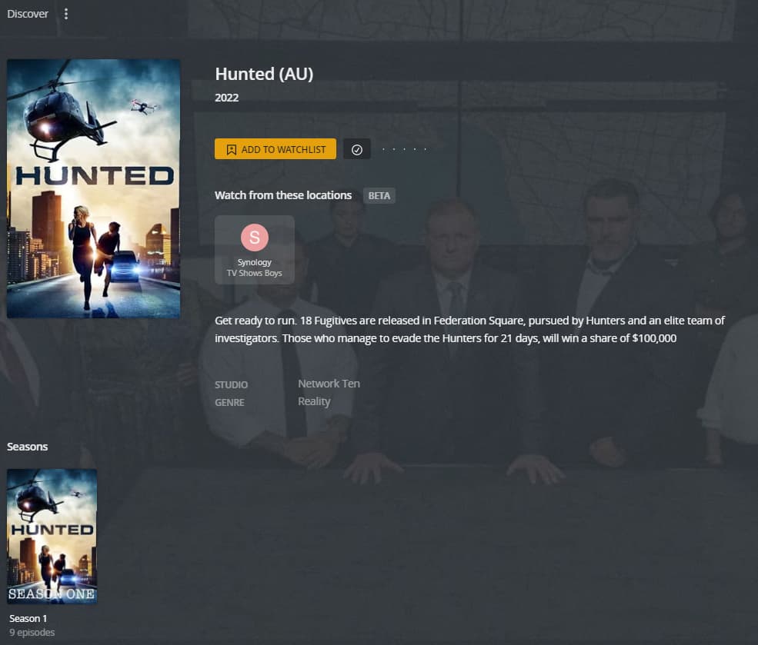Select the Seasons section heading

point(27,447)
